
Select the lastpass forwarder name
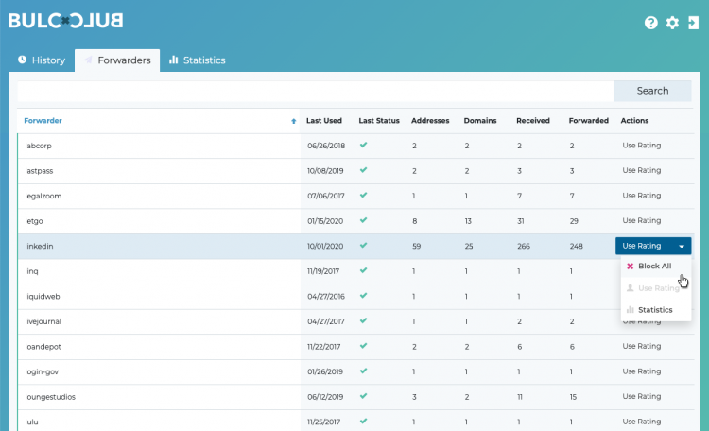tap(39, 171)
